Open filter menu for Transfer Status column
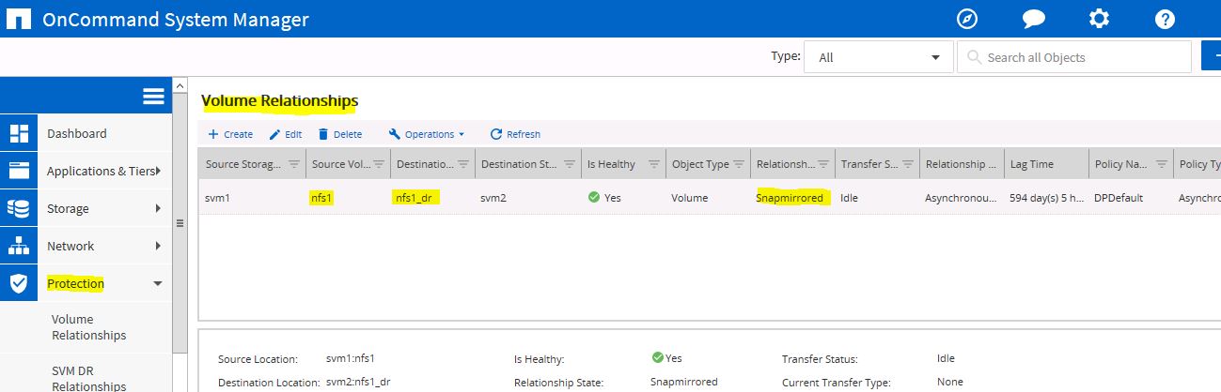The width and height of the screenshot is (1221, 392). click(908, 164)
